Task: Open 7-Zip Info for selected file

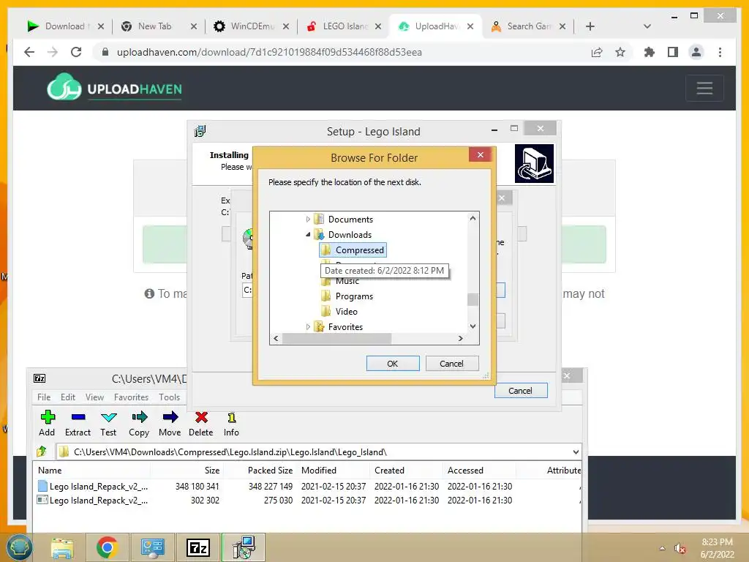Action: [x=231, y=423]
